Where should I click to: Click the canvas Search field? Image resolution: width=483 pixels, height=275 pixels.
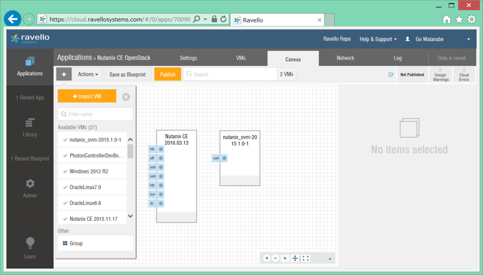(230, 74)
